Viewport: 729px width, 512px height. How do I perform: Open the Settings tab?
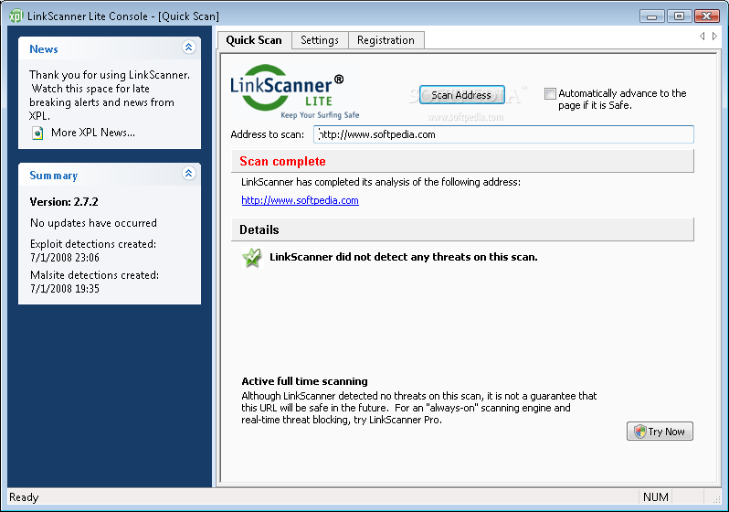tap(320, 40)
